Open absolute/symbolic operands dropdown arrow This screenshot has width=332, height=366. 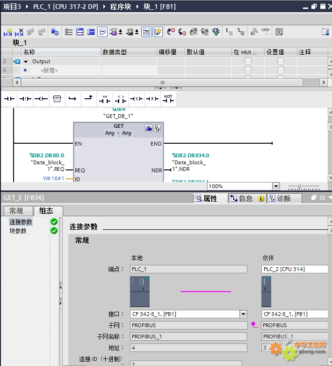pyautogui.click(x=121, y=32)
